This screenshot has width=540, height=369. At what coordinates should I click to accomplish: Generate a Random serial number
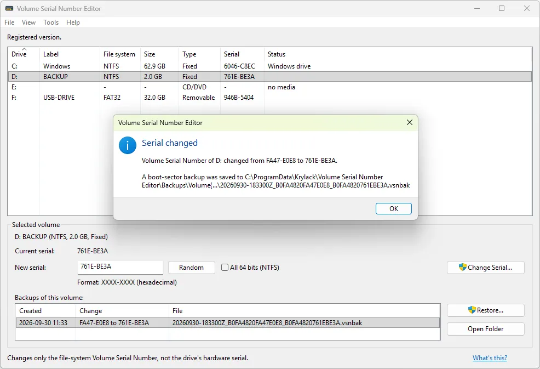click(x=192, y=268)
